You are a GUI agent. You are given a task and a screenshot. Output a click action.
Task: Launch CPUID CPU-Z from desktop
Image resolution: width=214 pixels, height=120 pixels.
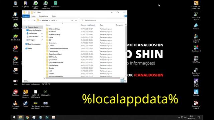tap(196, 83)
